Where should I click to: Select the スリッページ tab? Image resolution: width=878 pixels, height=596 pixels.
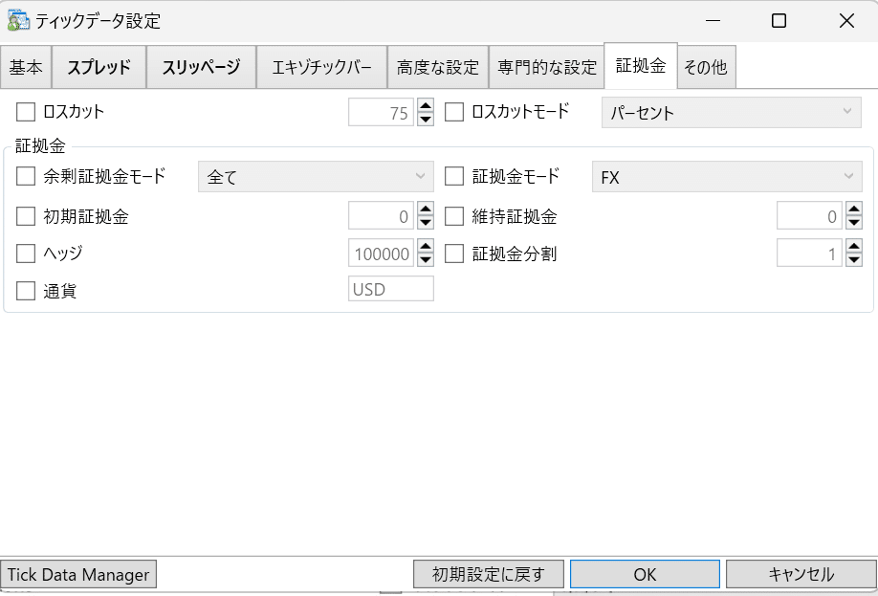[201, 67]
